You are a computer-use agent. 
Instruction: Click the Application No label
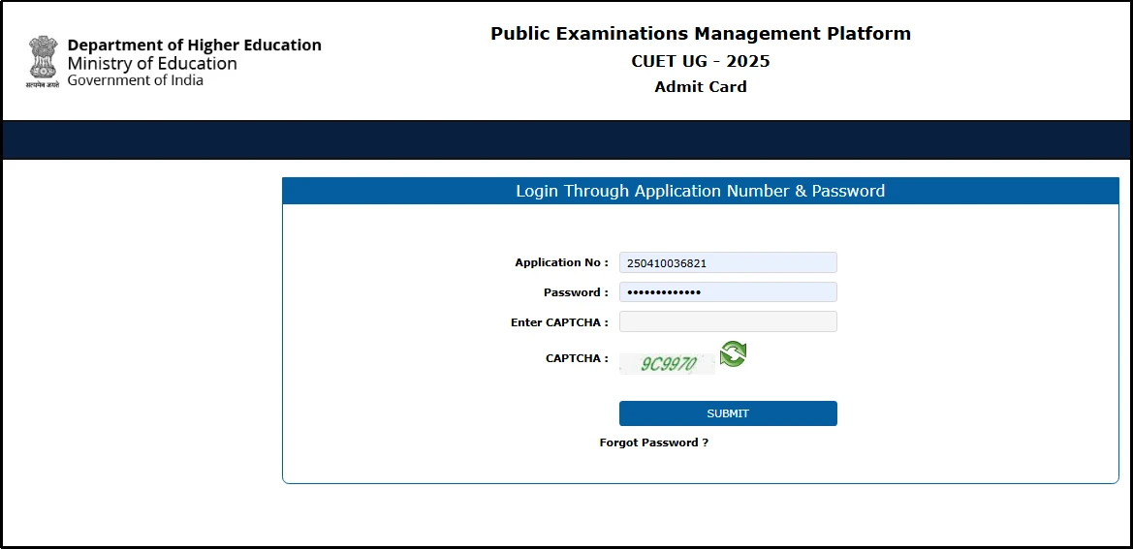click(x=561, y=262)
